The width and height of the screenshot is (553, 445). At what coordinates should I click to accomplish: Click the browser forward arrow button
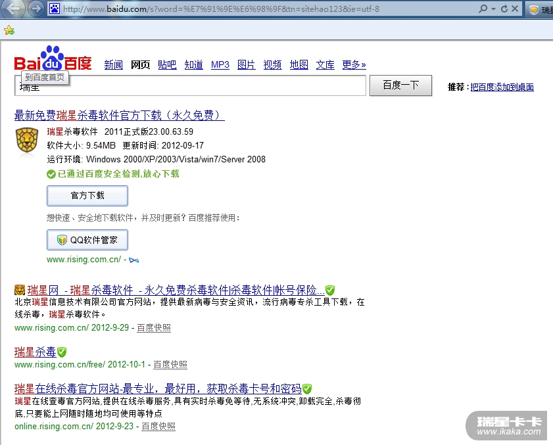[x=36, y=9]
